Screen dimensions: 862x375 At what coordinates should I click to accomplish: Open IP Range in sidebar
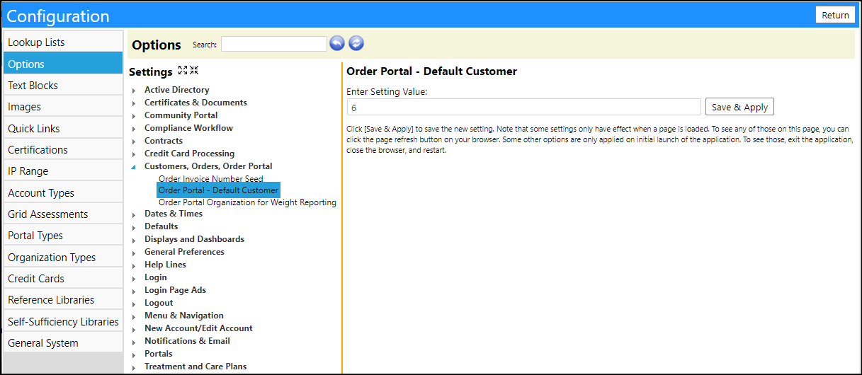point(63,171)
